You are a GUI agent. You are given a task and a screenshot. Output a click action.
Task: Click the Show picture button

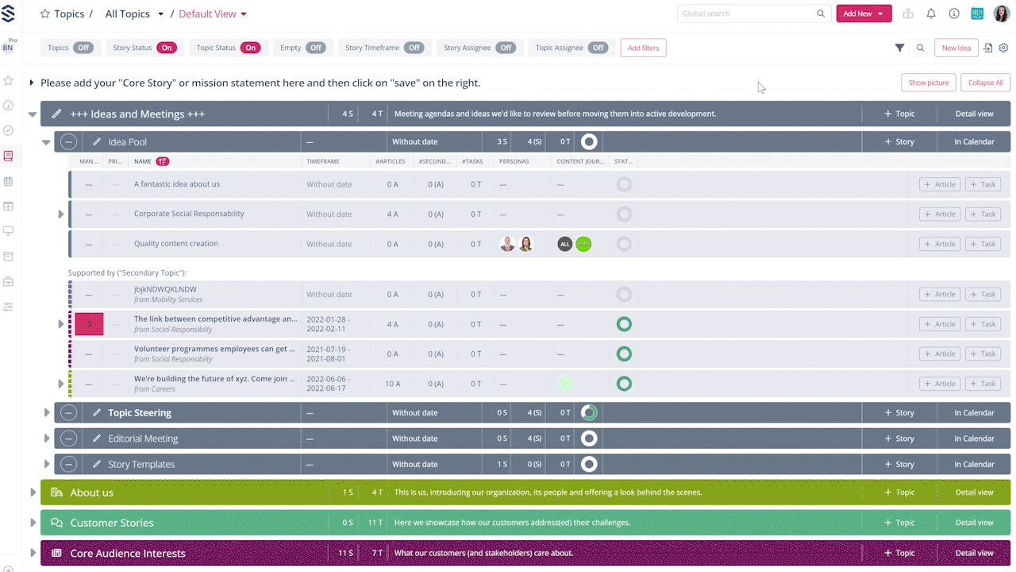pyautogui.click(x=928, y=83)
